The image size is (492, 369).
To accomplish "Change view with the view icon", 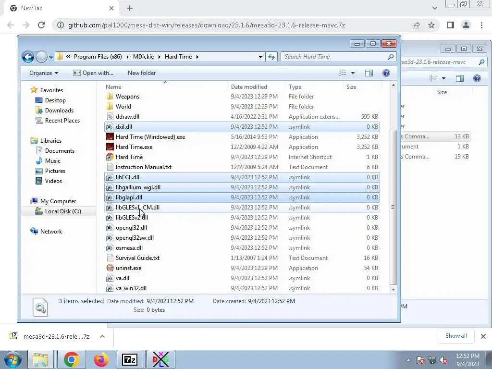I will 342,73.
